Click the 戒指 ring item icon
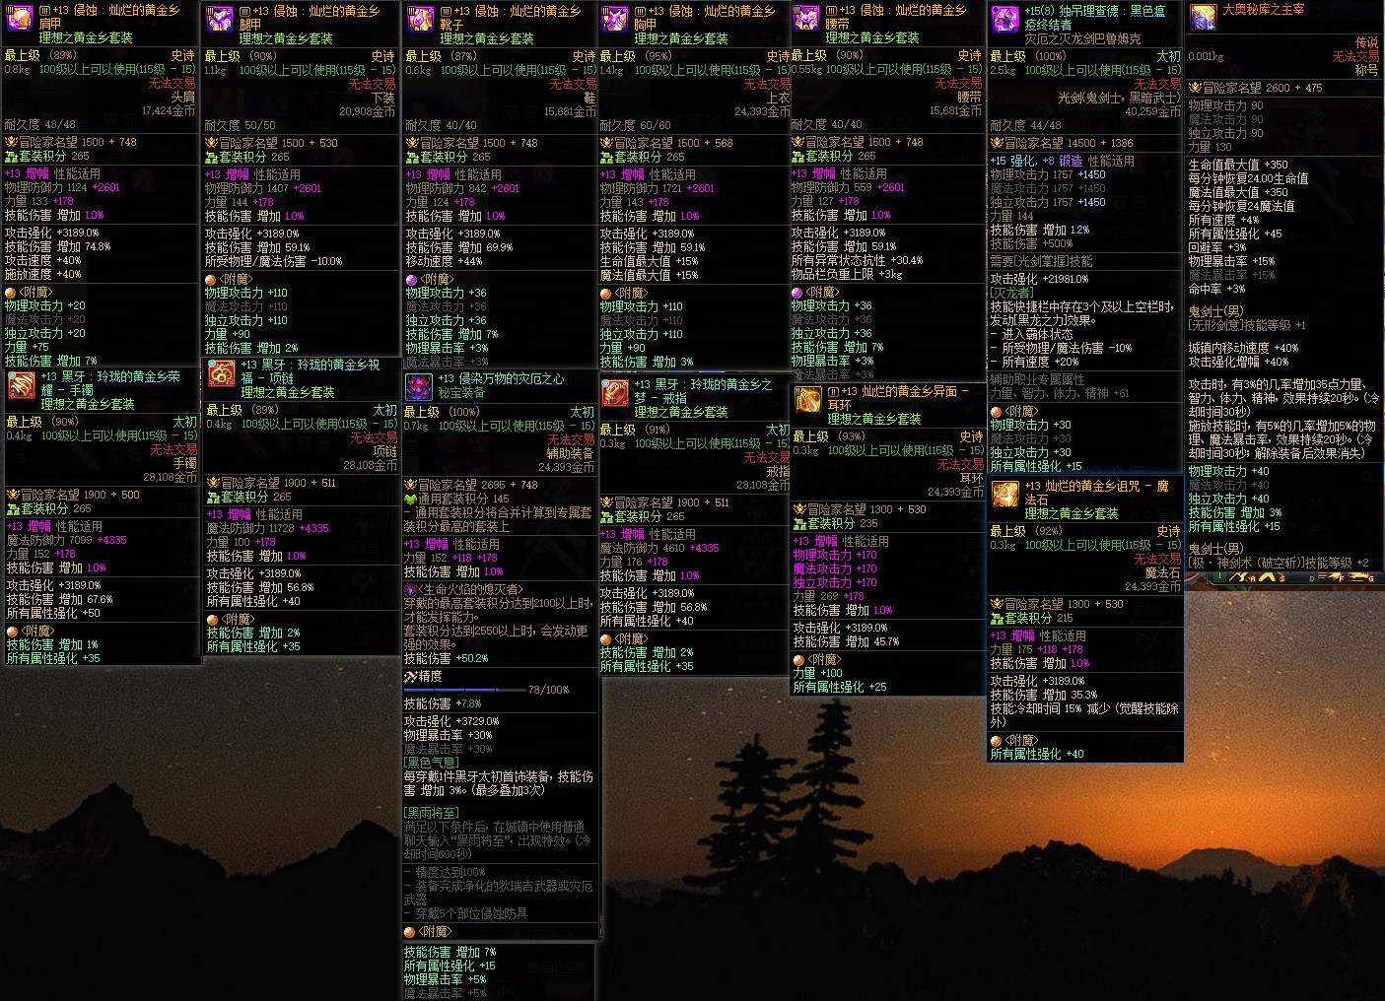This screenshot has height=1001, width=1385. click(x=616, y=393)
